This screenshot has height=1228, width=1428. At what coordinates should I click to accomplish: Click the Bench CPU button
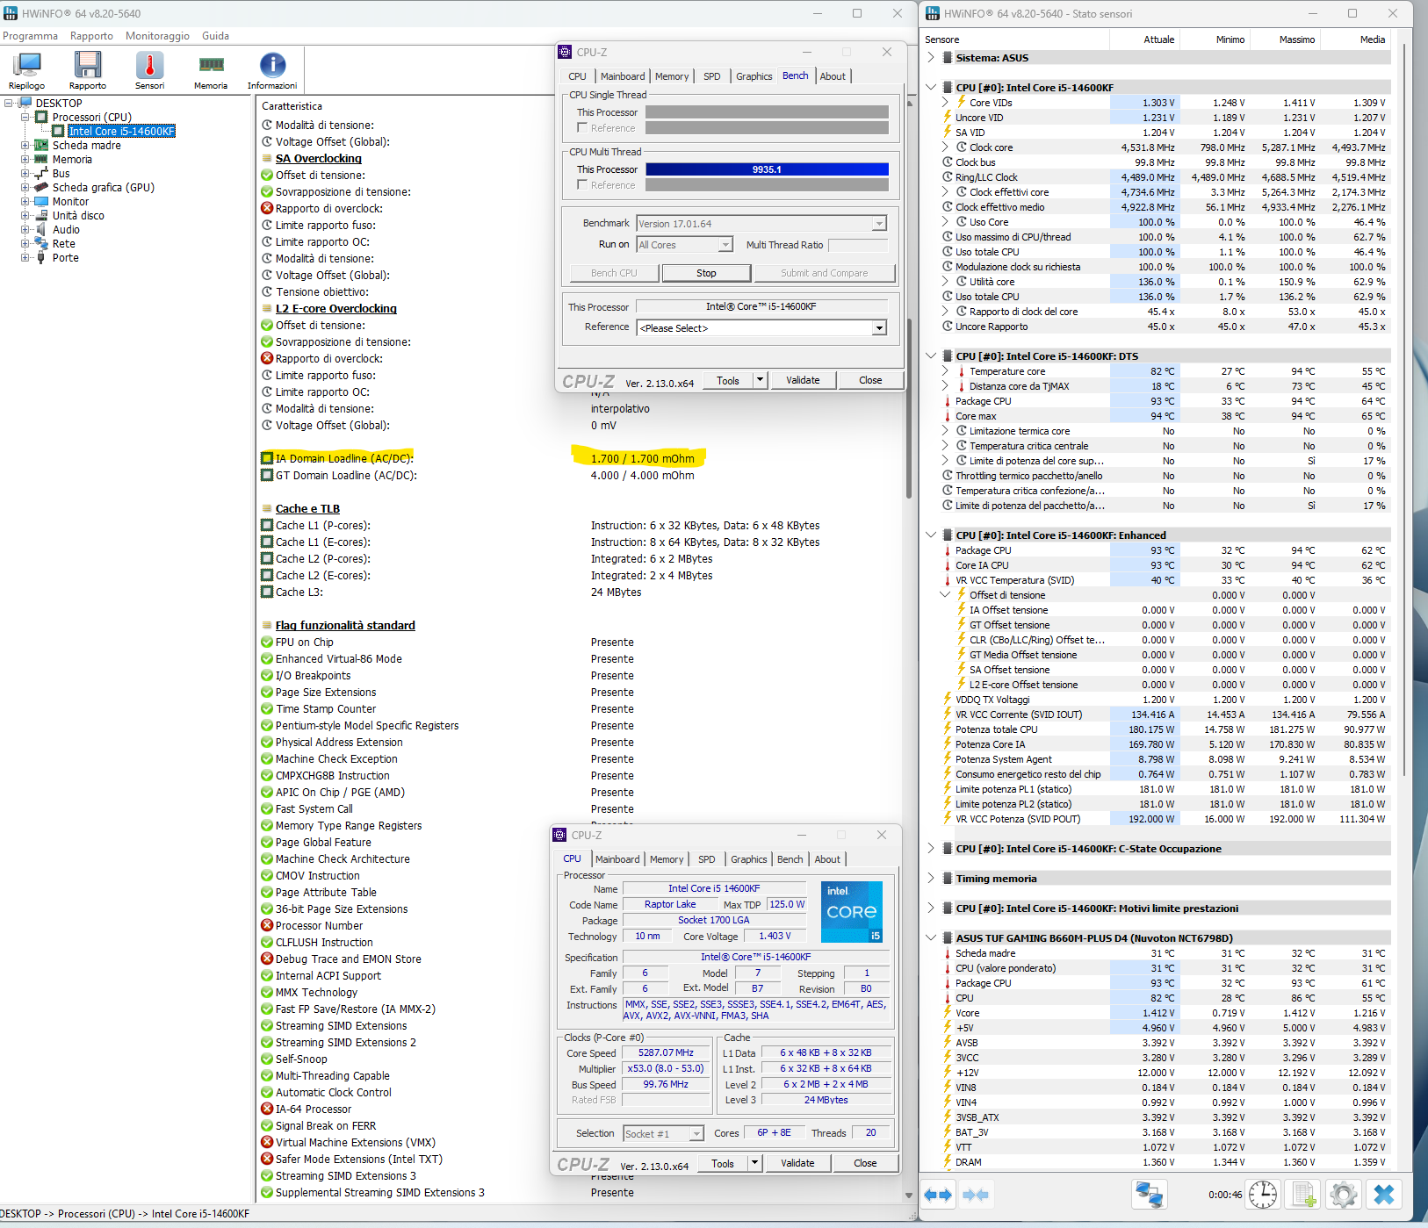614,273
